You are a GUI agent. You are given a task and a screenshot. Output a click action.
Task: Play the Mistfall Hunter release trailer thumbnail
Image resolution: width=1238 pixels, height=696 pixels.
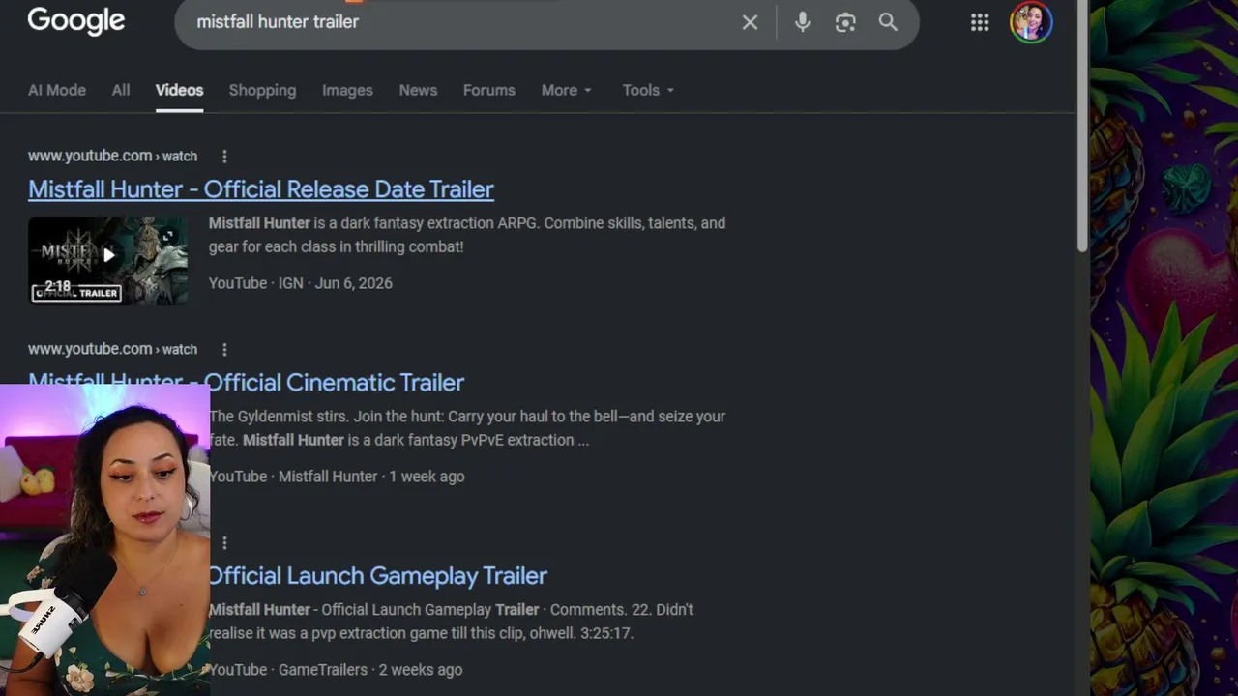click(x=107, y=260)
